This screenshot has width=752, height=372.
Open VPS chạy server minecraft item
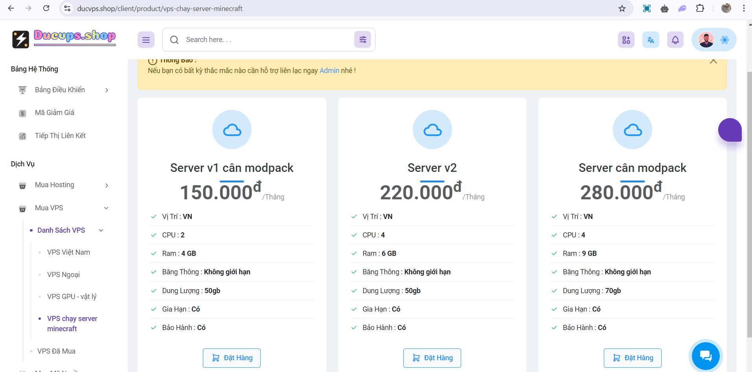click(72, 324)
